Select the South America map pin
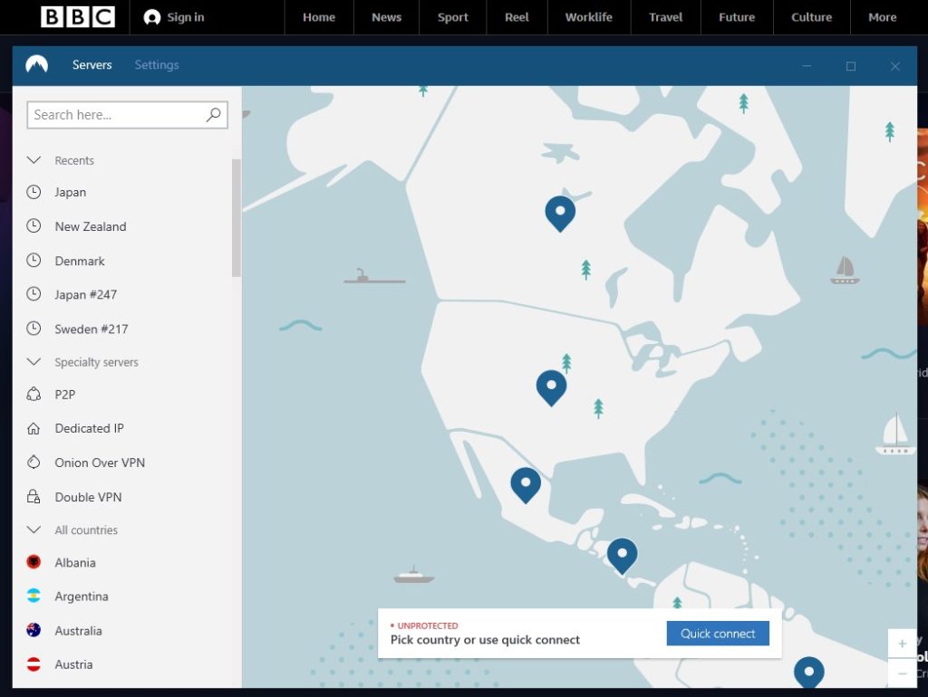 click(809, 673)
